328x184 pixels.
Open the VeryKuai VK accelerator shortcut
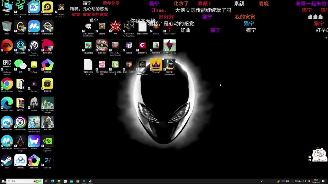click(20, 9)
